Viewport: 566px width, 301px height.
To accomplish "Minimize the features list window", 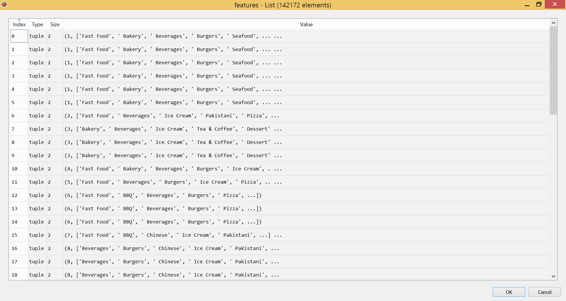I will [x=527, y=5].
